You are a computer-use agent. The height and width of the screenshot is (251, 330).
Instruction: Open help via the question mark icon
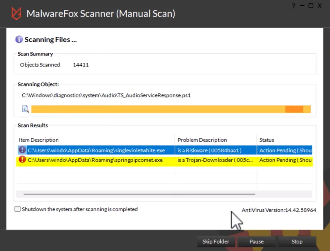(x=293, y=5)
